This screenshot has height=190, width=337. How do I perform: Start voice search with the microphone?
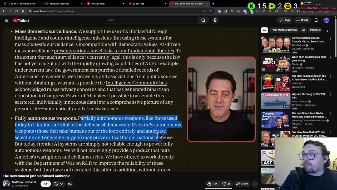pos(215,20)
